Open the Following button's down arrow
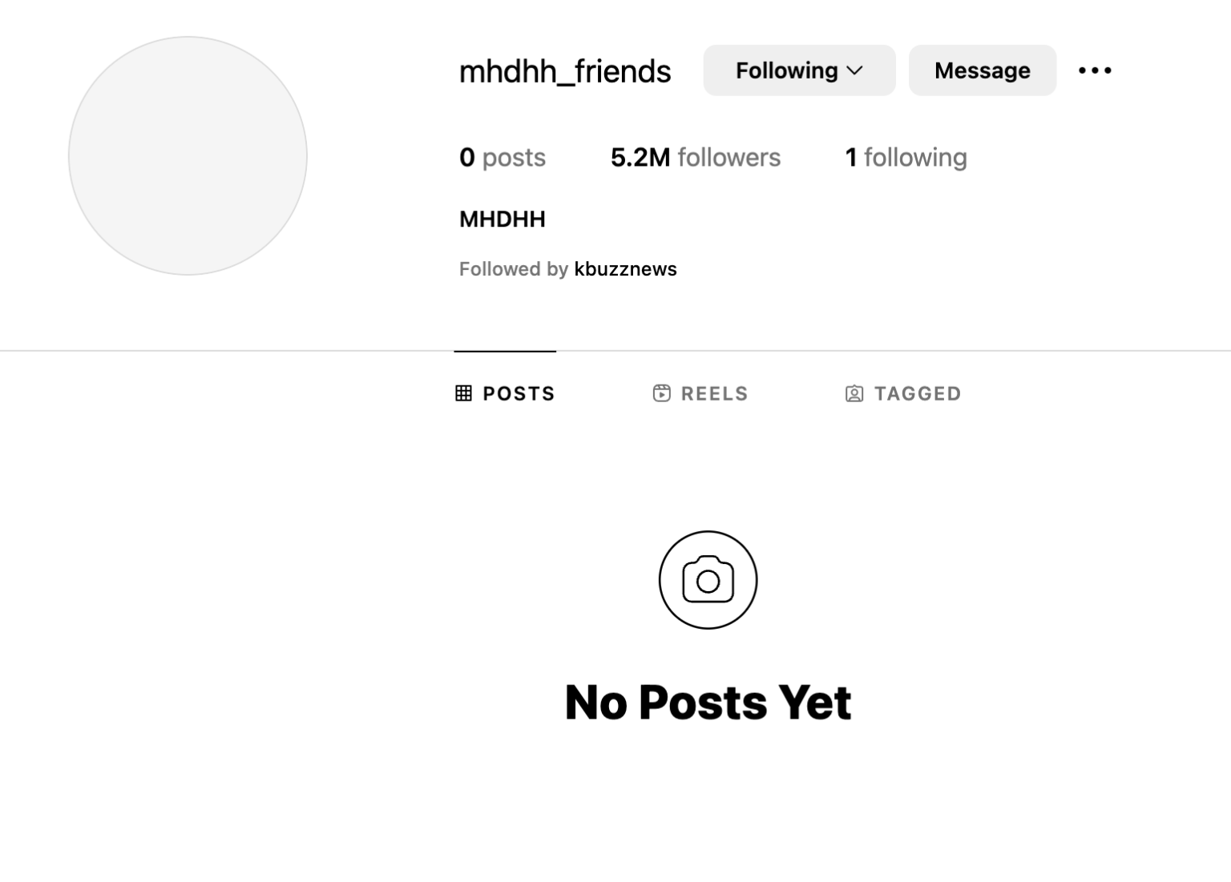Viewport: 1231px width, 882px height. [855, 70]
